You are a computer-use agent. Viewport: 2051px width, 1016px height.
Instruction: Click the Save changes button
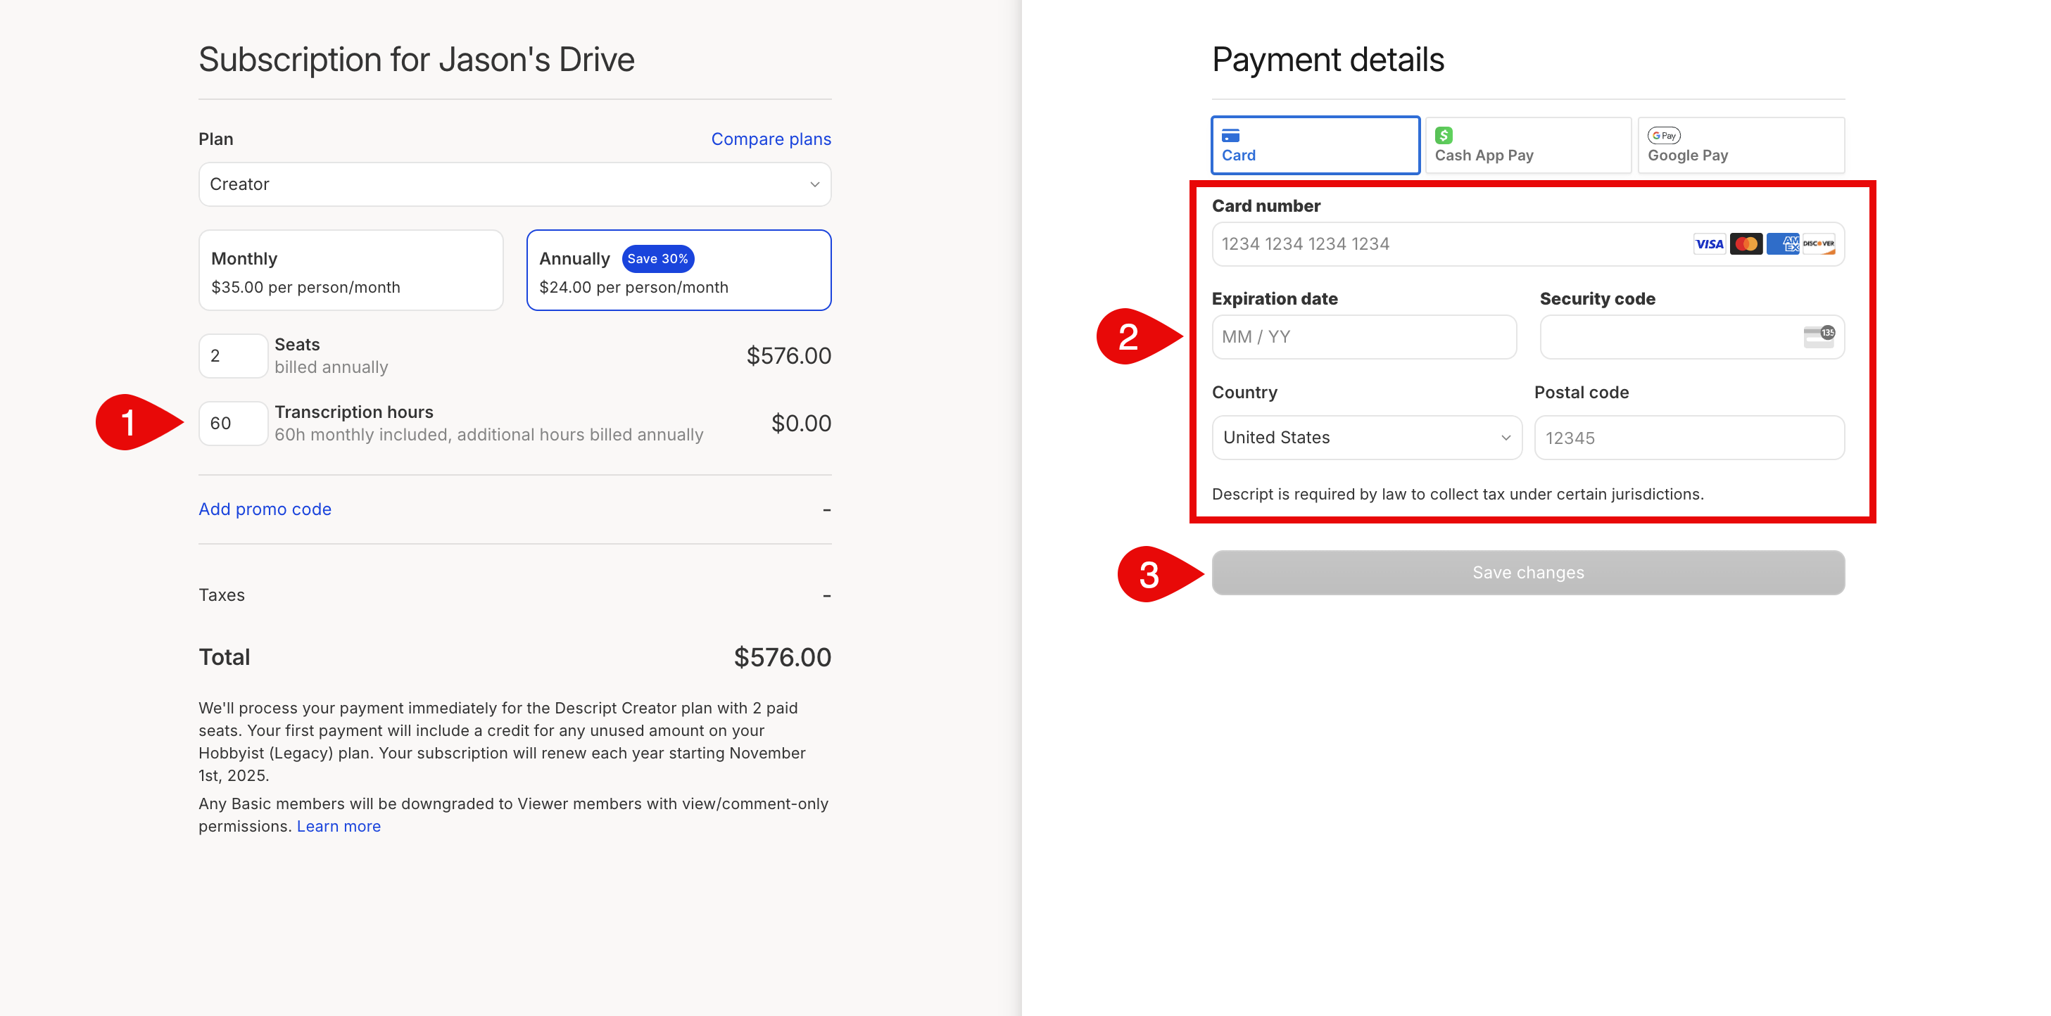pos(1528,573)
